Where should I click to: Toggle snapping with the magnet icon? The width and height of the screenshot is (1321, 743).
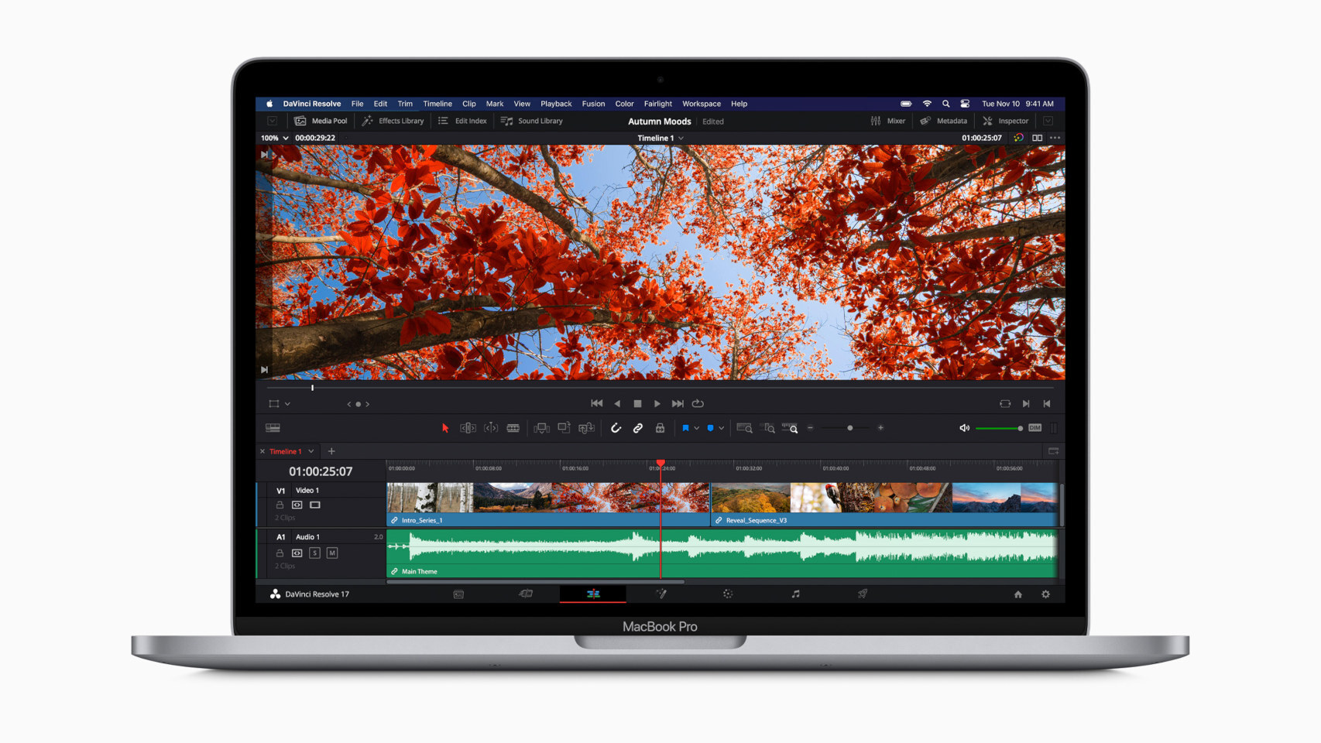[616, 427]
